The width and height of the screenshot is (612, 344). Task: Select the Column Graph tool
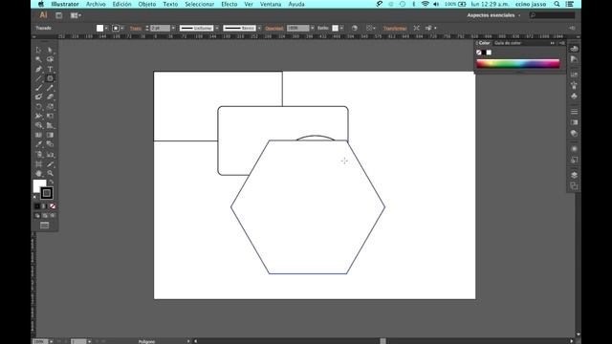click(x=50, y=155)
